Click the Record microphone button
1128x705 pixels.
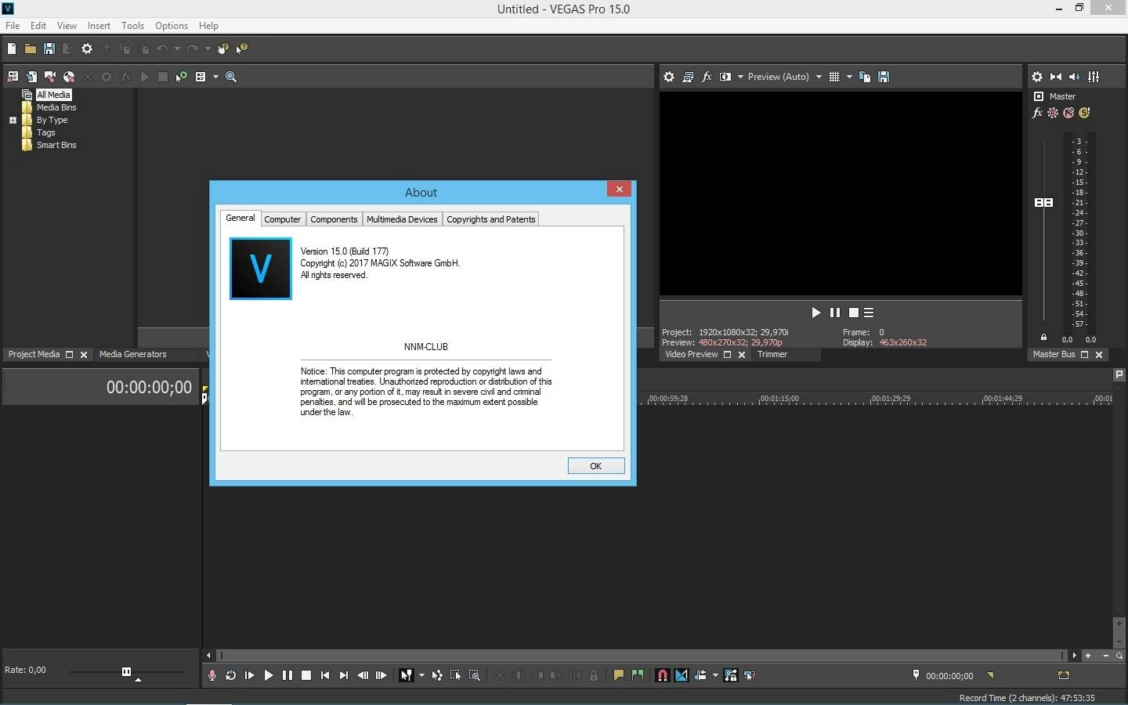[212, 675]
